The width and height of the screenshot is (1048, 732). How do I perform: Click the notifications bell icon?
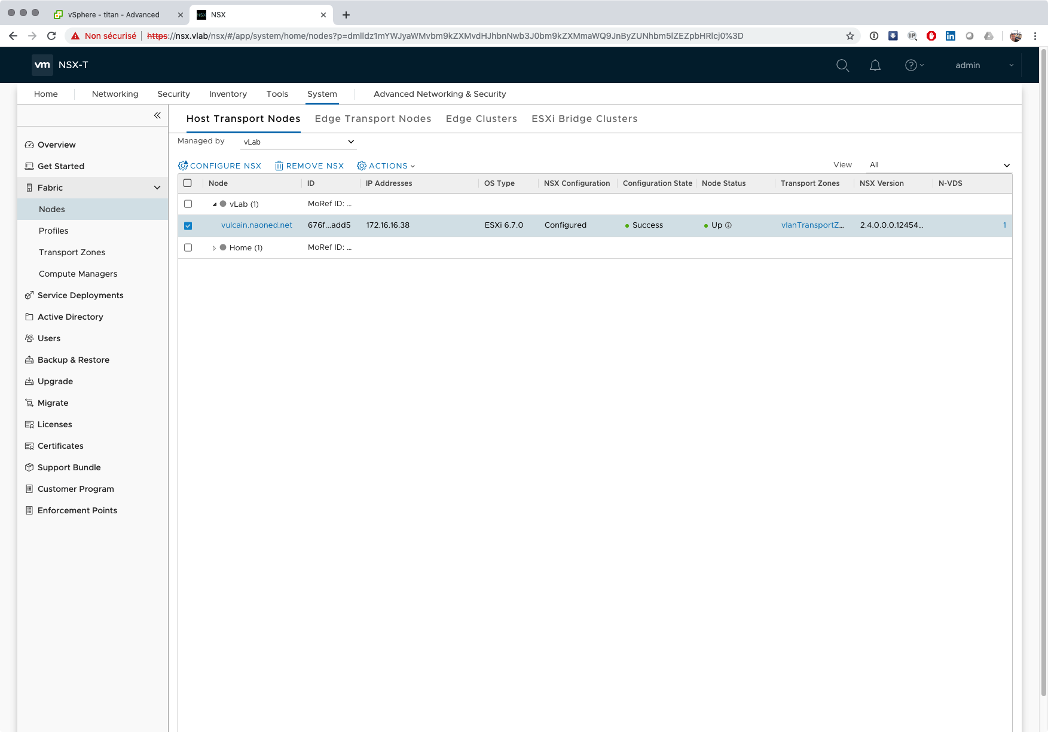[875, 65]
